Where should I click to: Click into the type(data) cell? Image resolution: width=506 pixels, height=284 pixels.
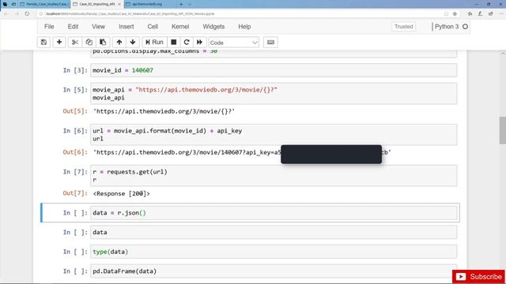pos(274,252)
